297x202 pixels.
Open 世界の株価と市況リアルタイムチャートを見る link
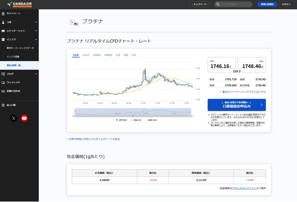(93, 139)
